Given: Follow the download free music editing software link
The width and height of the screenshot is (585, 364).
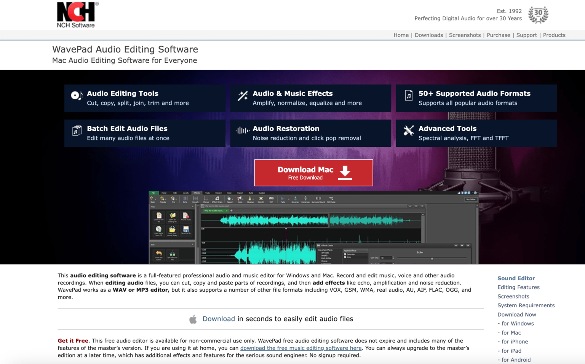Looking at the screenshot, I should (x=301, y=348).
